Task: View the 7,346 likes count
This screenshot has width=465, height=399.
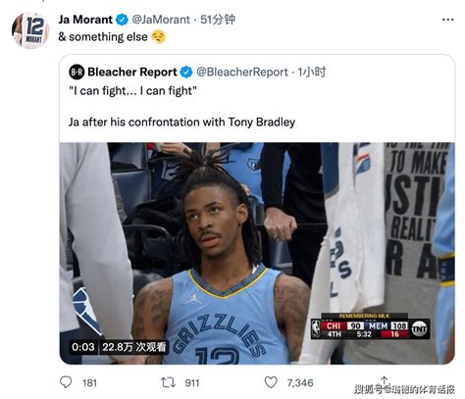Action: (x=300, y=382)
